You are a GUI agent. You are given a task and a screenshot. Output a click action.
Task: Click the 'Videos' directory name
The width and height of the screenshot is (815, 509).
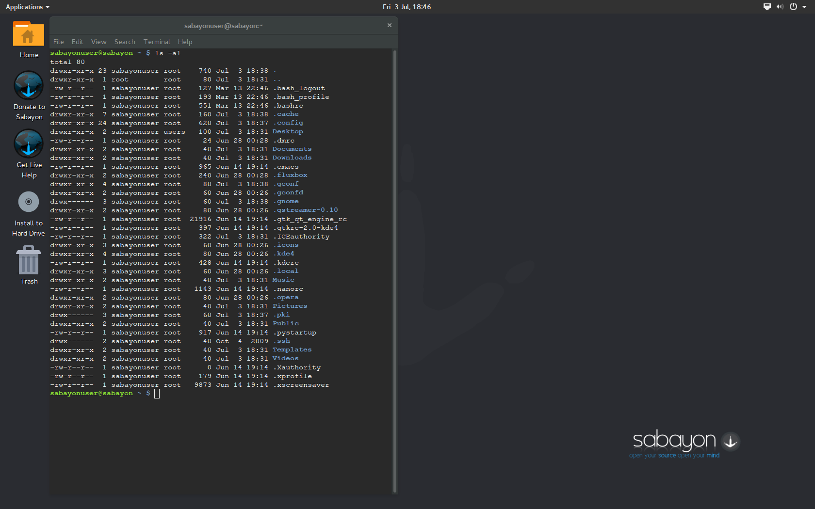tap(286, 359)
